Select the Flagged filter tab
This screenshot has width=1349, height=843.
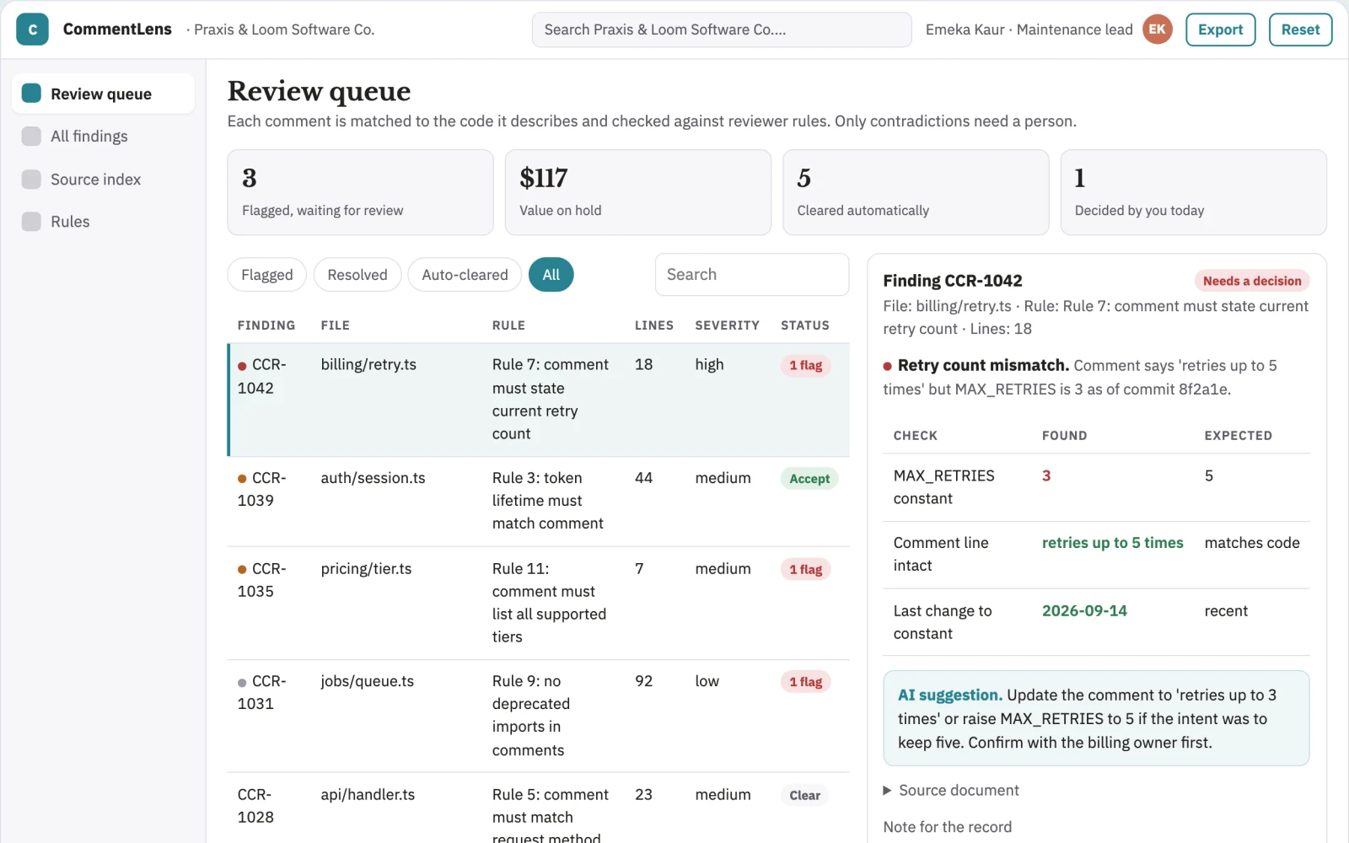coord(266,275)
